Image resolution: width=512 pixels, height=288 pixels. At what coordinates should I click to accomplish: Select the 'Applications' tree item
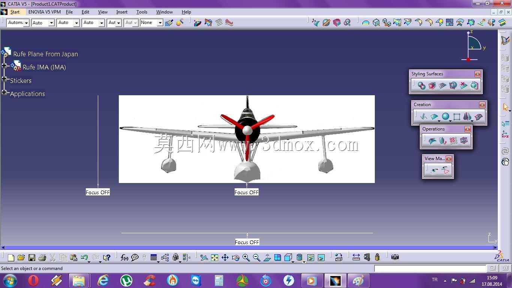pos(27,94)
